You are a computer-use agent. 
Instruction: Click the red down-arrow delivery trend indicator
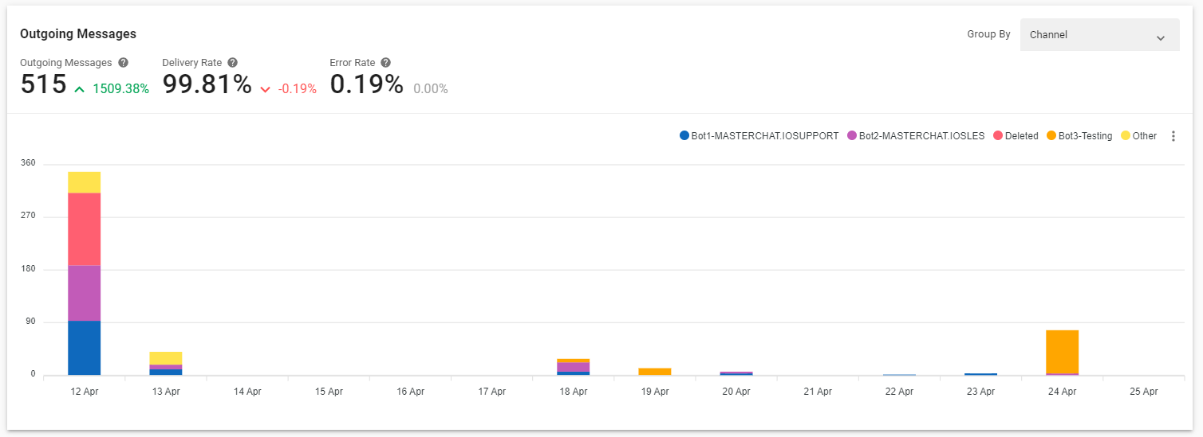point(266,89)
